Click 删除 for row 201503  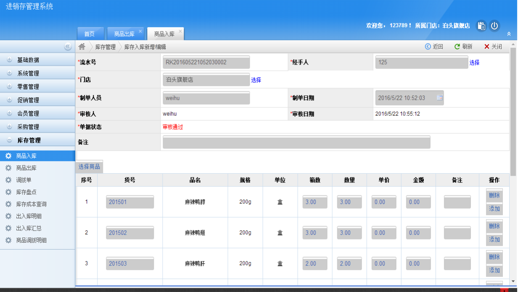coord(494,257)
